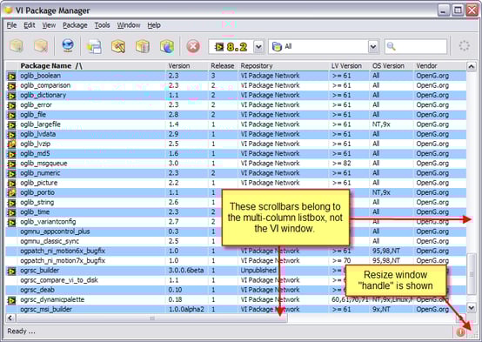Viewport: 482px width, 342px height.
Task: Click the red cancel X toolbar icon
Action: coord(193,47)
